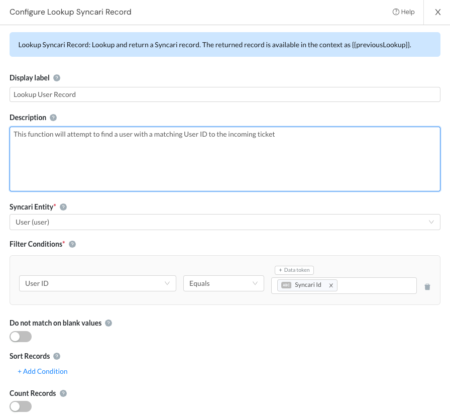Click the Syncari Id token label
The height and width of the screenshot is (420, 450).
[x=308, y=285]
